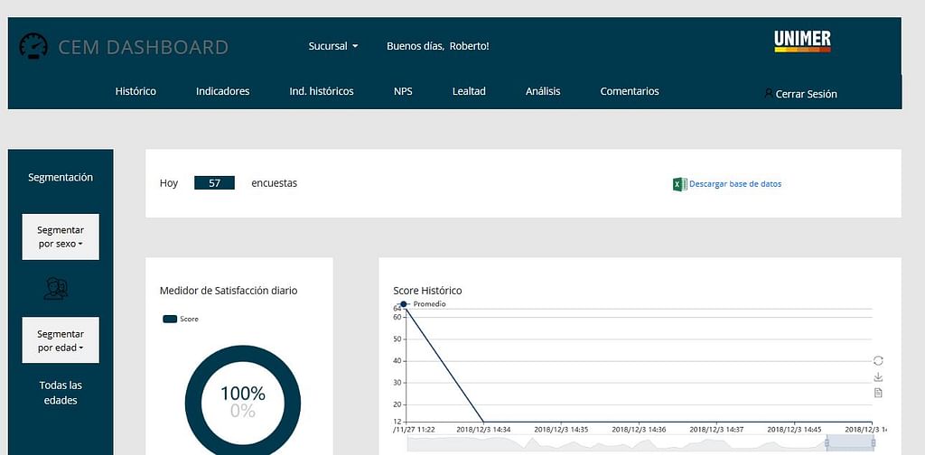925x455 pixels.
Task: Download the Score Histórico chart image
Action: click(x=878, y=377)
